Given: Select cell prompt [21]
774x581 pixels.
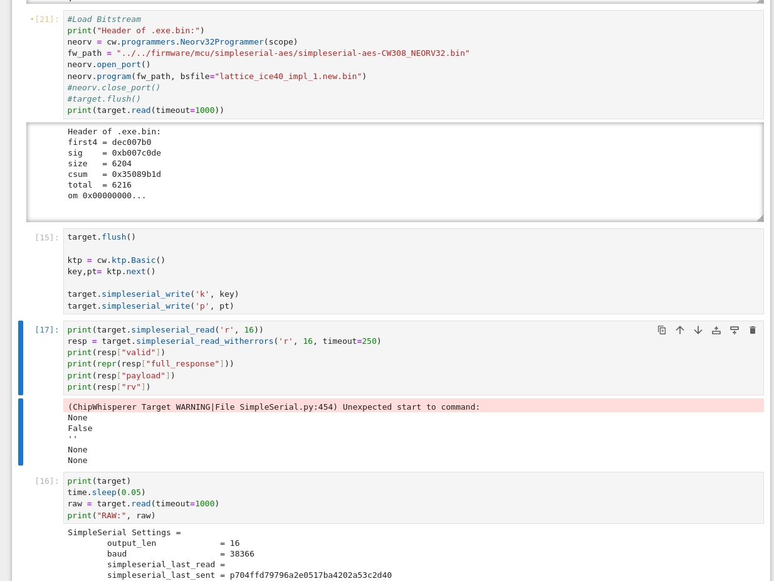Looking at the screenshot, I should tap(46, 19).
